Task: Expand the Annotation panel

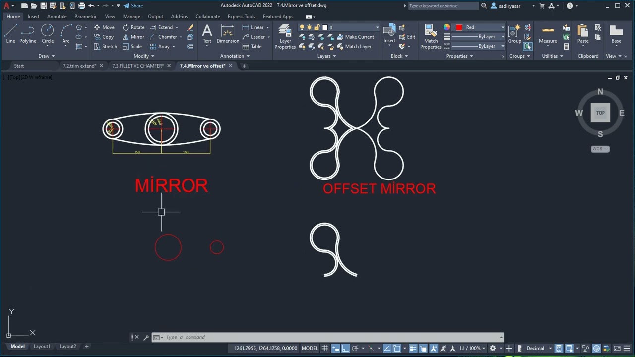Action: (x=235, y=56)
